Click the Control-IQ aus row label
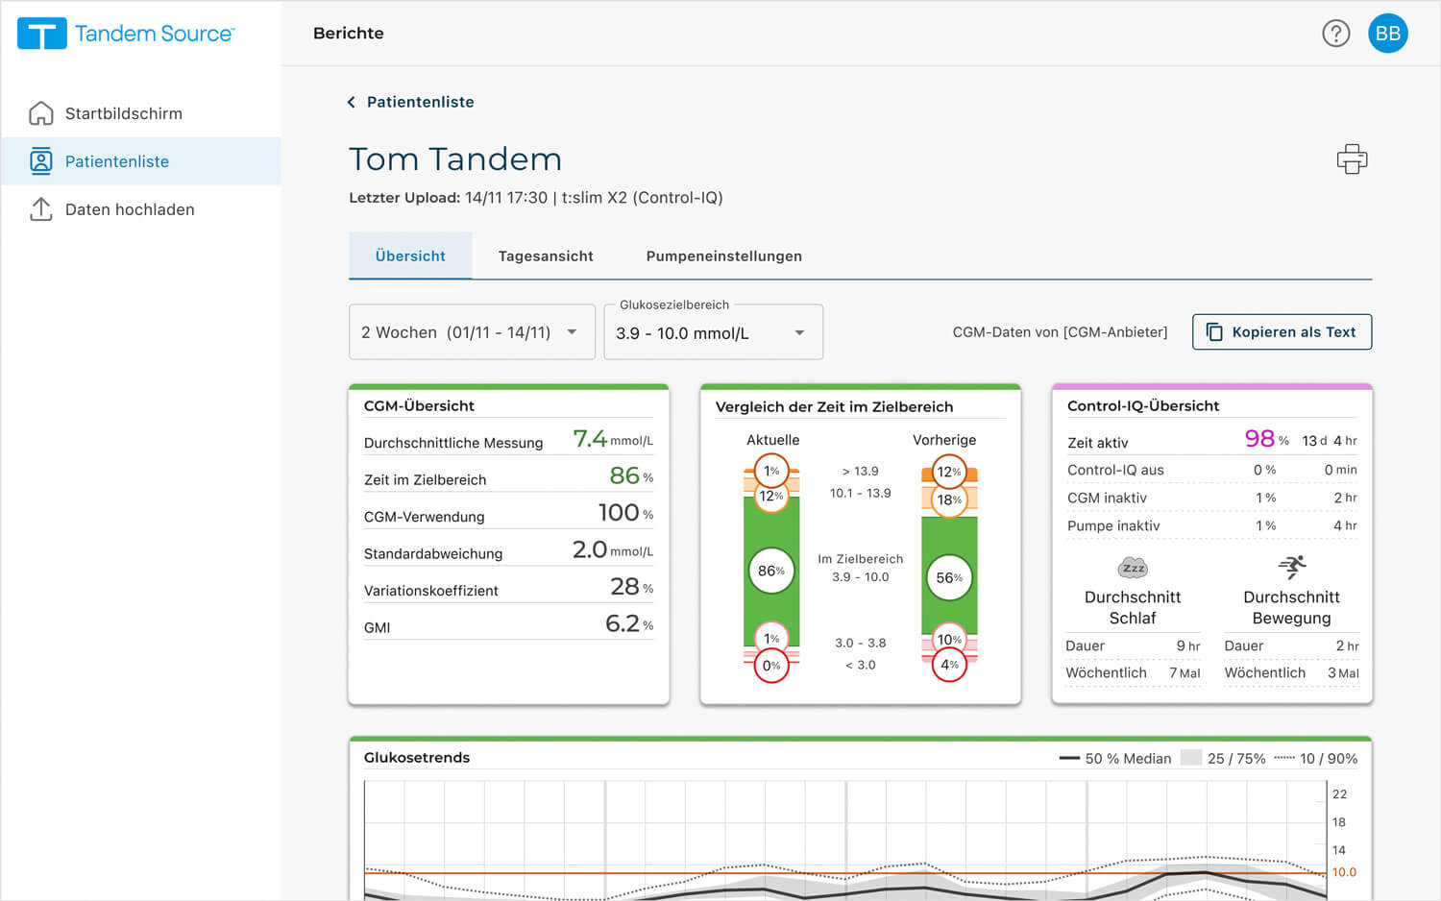This screenshot has width=1441, height=901. [x=1115, y=470]
